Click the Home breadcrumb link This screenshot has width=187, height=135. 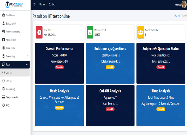pos(177,16)
